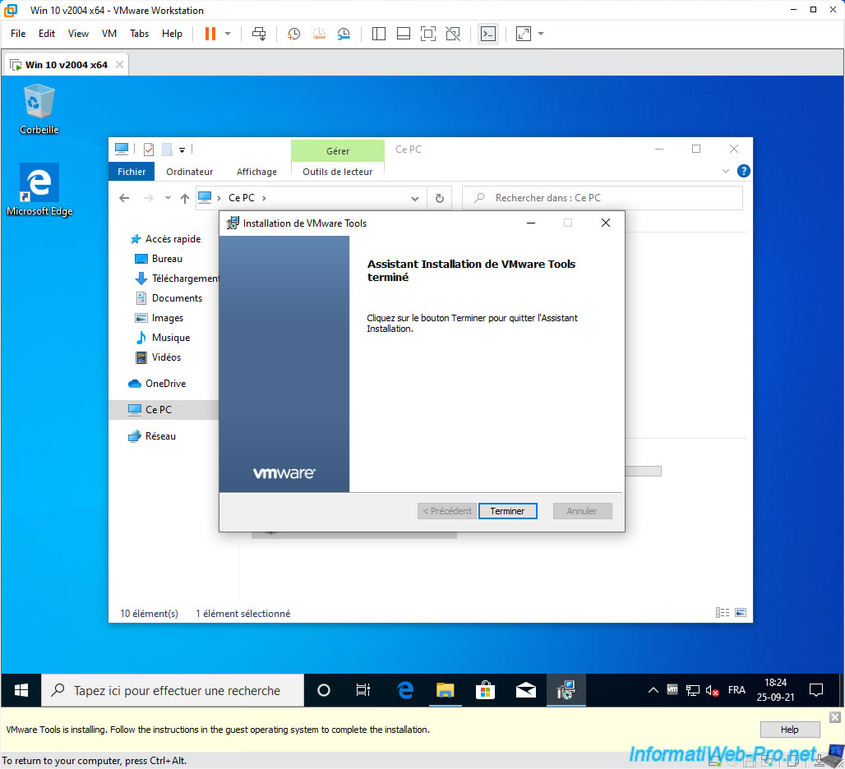Viewport: 845px width, 769px height.
Task: Open Documents in the navigation pane
Action: pos(169,297)
